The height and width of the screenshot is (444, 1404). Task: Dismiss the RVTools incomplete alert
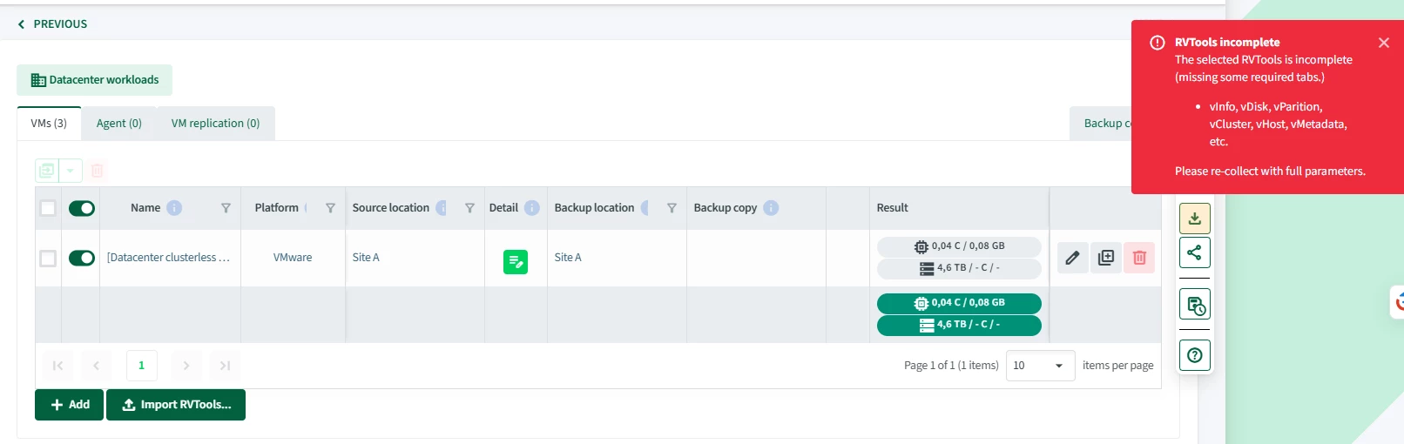1384,43
